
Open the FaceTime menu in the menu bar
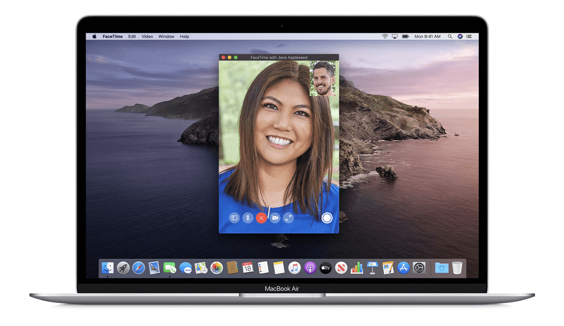click(x=113, y=36)
